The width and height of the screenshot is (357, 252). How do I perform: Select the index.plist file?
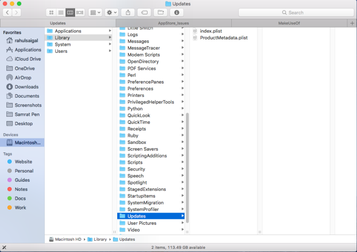pos(207,31)
